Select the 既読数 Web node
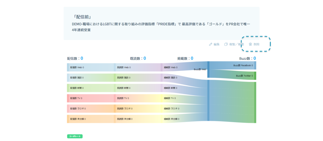 124,67
